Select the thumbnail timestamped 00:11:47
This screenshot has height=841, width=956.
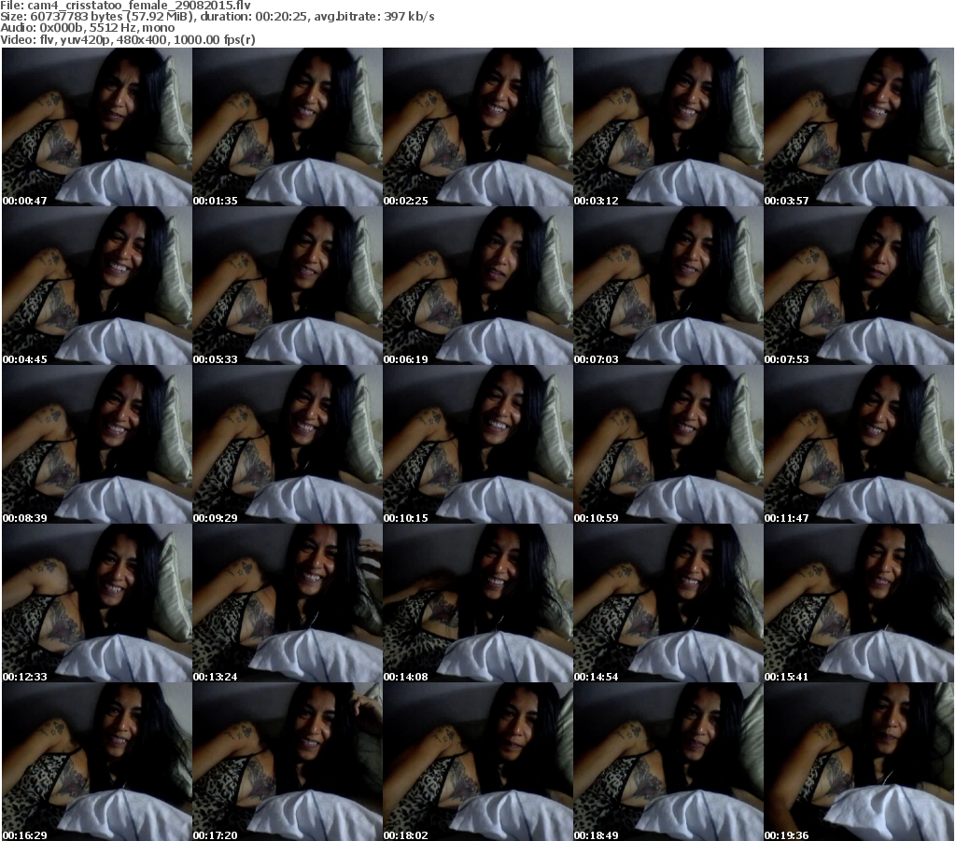pos(859,444)
